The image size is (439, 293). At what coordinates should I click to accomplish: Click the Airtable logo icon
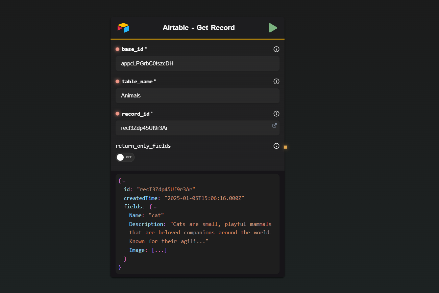click(123, 28)
